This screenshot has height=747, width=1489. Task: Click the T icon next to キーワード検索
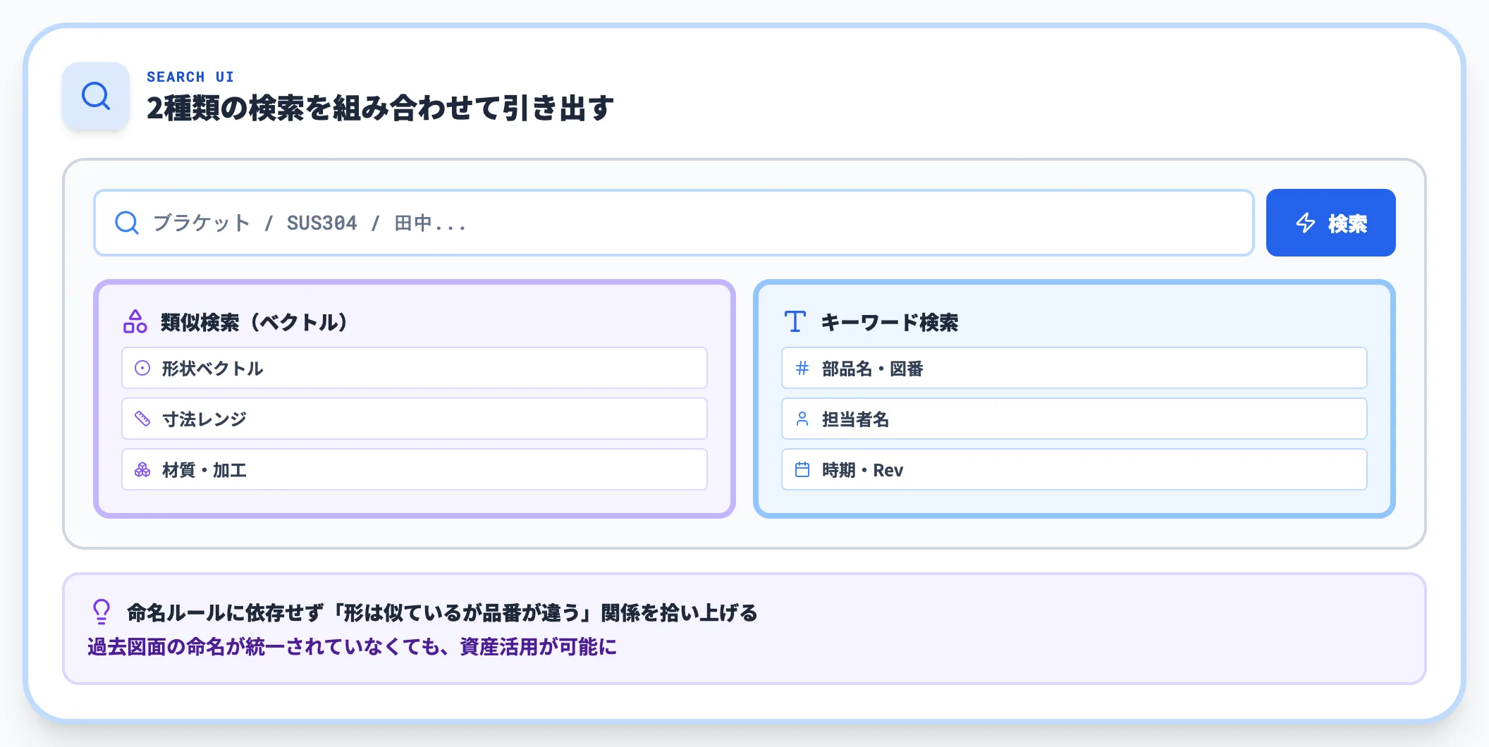coord(795,321)
